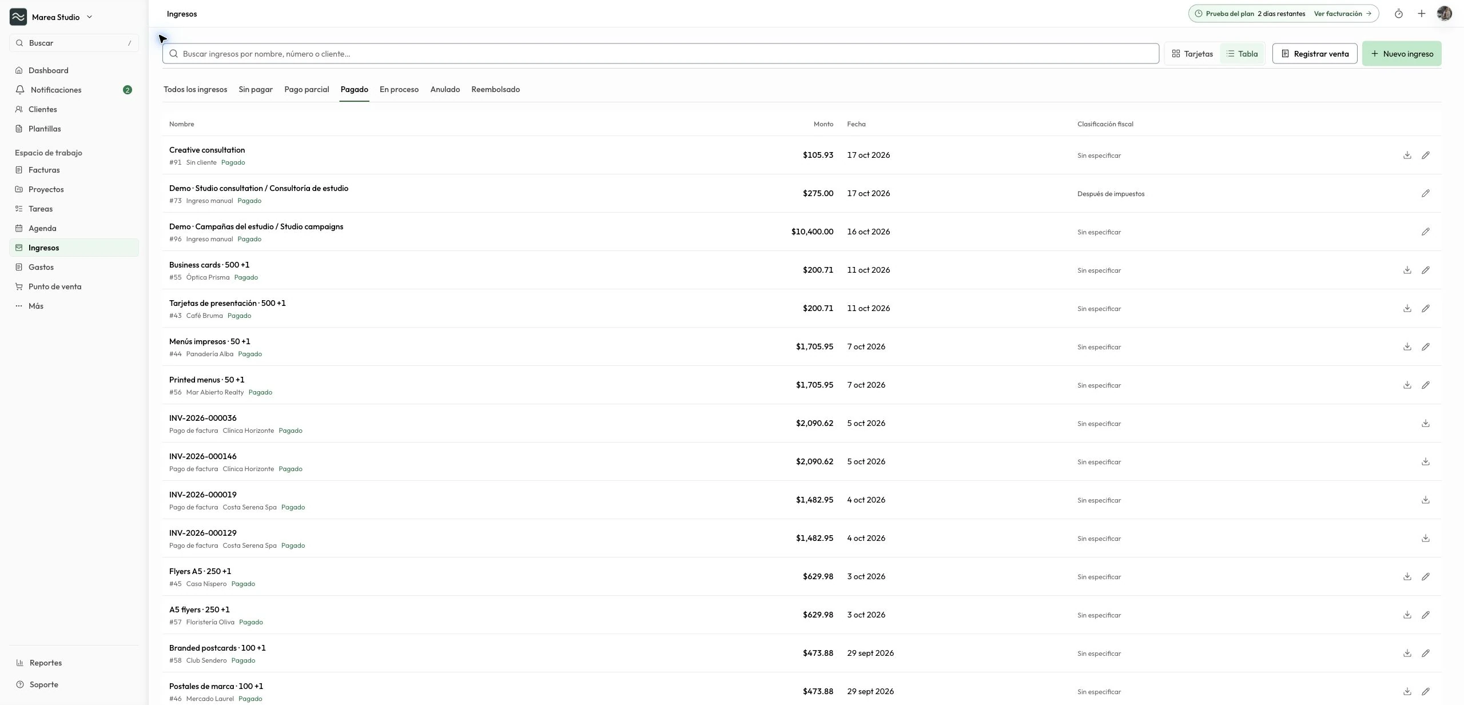Download the Creative consultation income receipt
This screenshot has width=1464, height=705.
tap(1407, 156)
